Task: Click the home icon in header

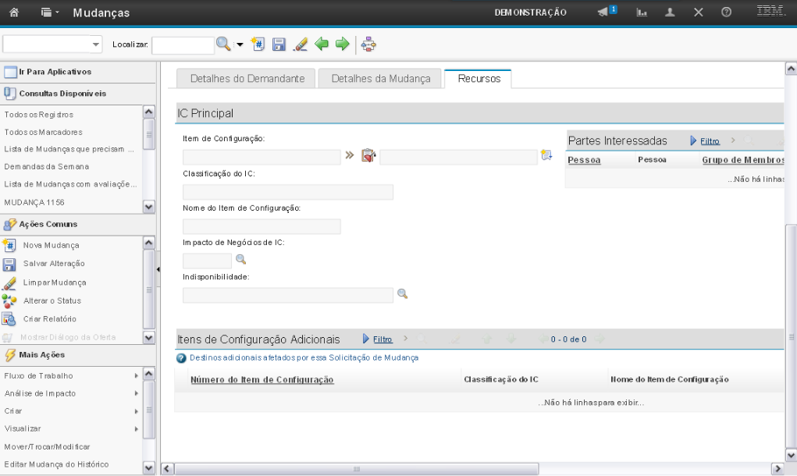Action: tap(14, 12)
